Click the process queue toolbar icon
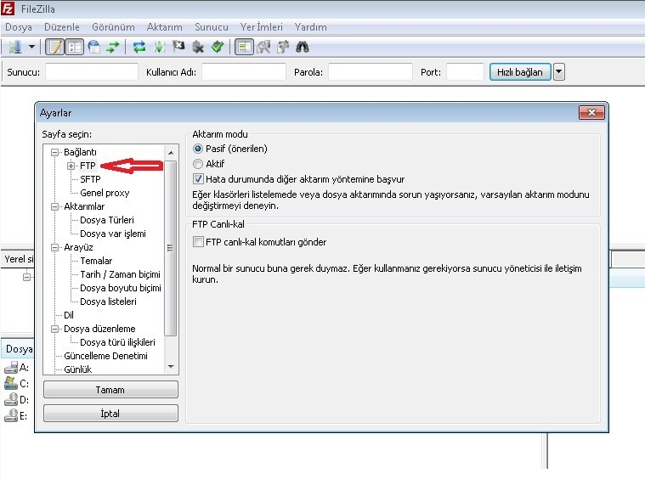The height and width of the screenshot is (479, 645). (x=159, y=47)
